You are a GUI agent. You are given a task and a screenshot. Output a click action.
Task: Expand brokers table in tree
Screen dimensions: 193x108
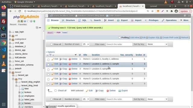point(19,92)
